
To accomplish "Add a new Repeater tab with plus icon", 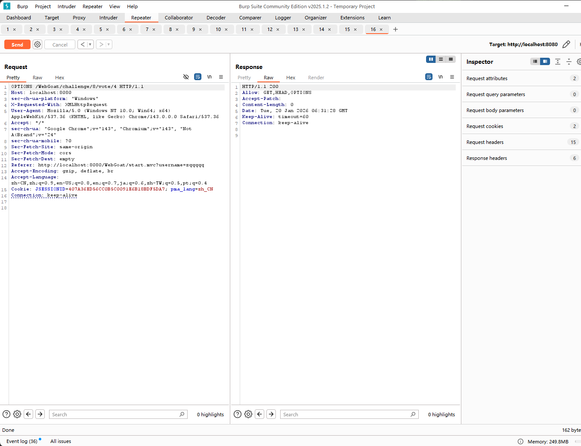I will [396, 29].
